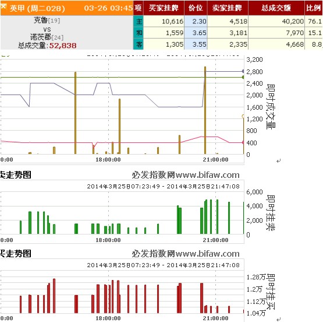This screenshot has width=323, height=322.
Task: Open the bifaw.com link above the green chart
Action: [x=207, y=175]
